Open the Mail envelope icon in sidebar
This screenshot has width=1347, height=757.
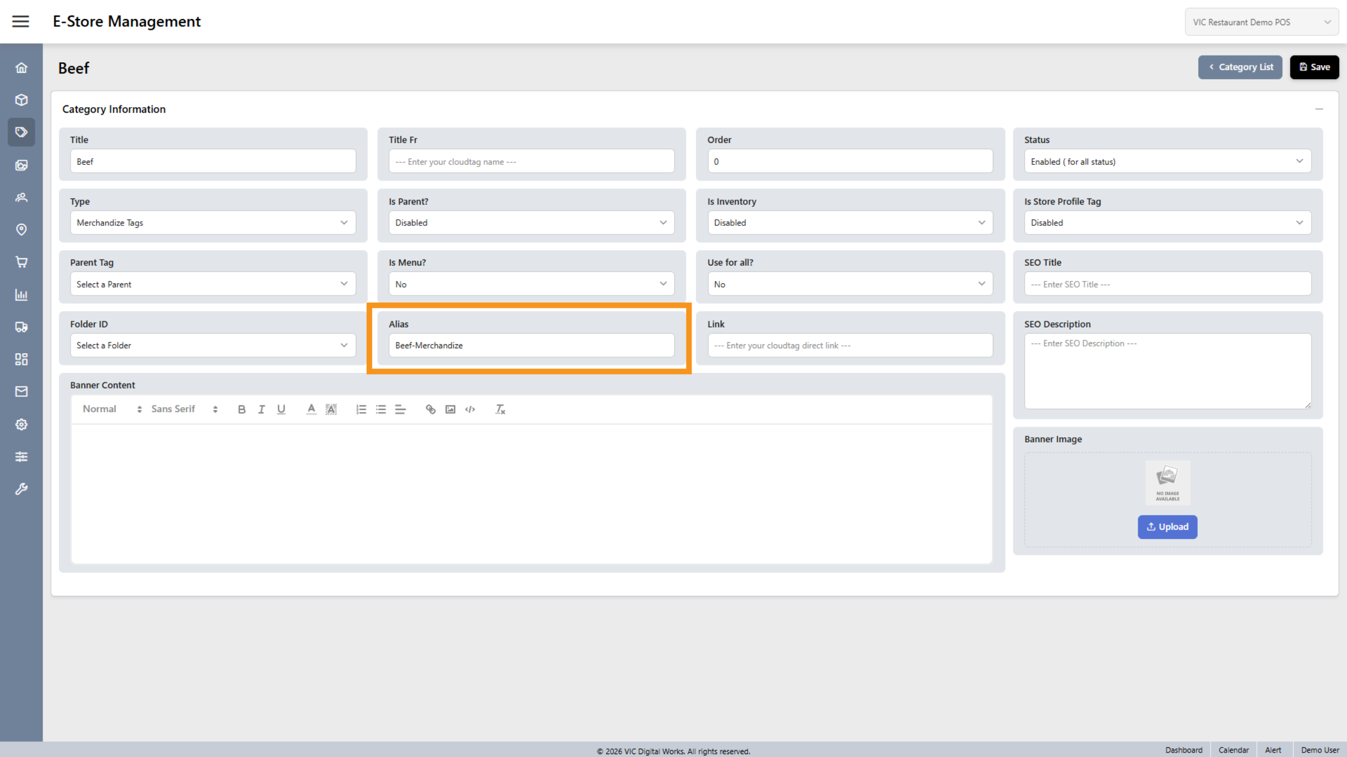[21, 391]
